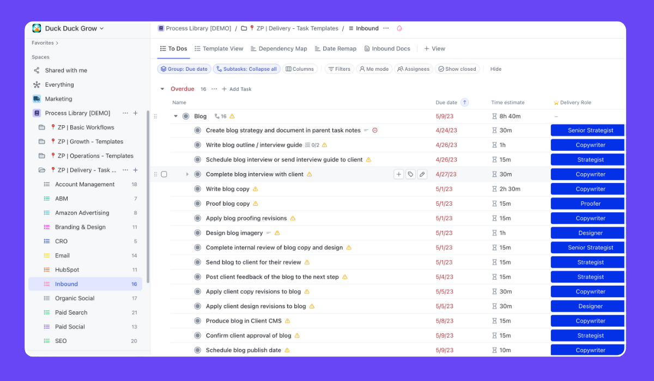
Task: Open the Group: Due date dropdown
Action: coord(184,69)
